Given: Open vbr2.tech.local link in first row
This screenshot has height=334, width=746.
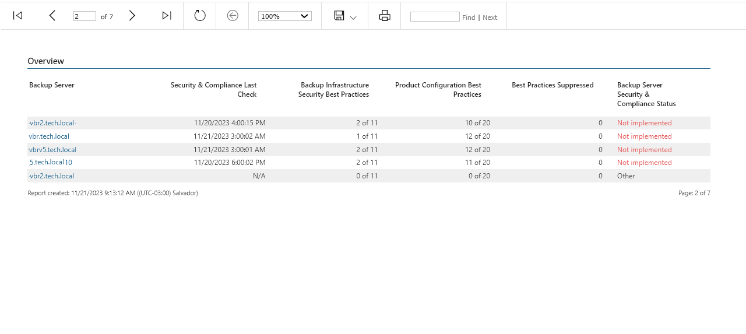Looking at the screenshot, I should pyautogui.click(x=52, y=123).
